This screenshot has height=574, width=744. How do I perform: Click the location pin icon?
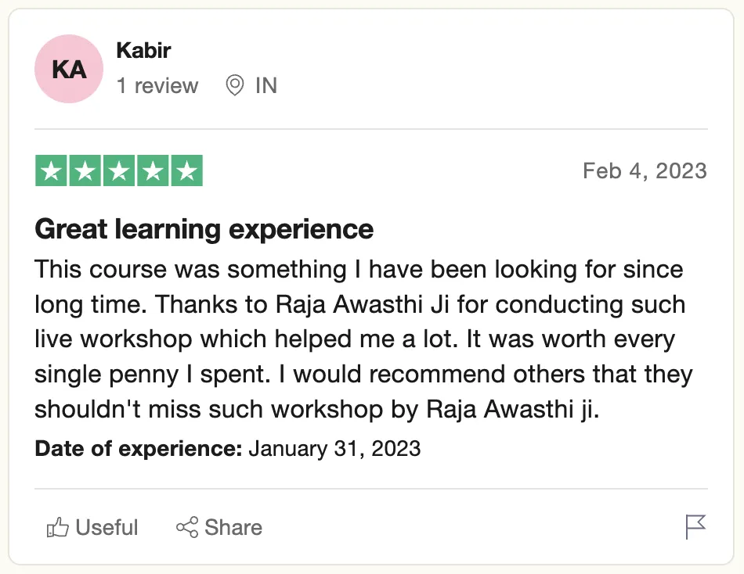[234, 85]
